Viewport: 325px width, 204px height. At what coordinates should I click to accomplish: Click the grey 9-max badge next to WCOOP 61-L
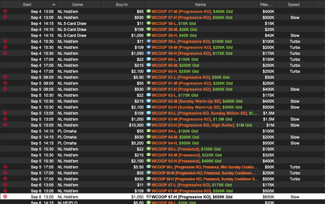pos(149,77)
